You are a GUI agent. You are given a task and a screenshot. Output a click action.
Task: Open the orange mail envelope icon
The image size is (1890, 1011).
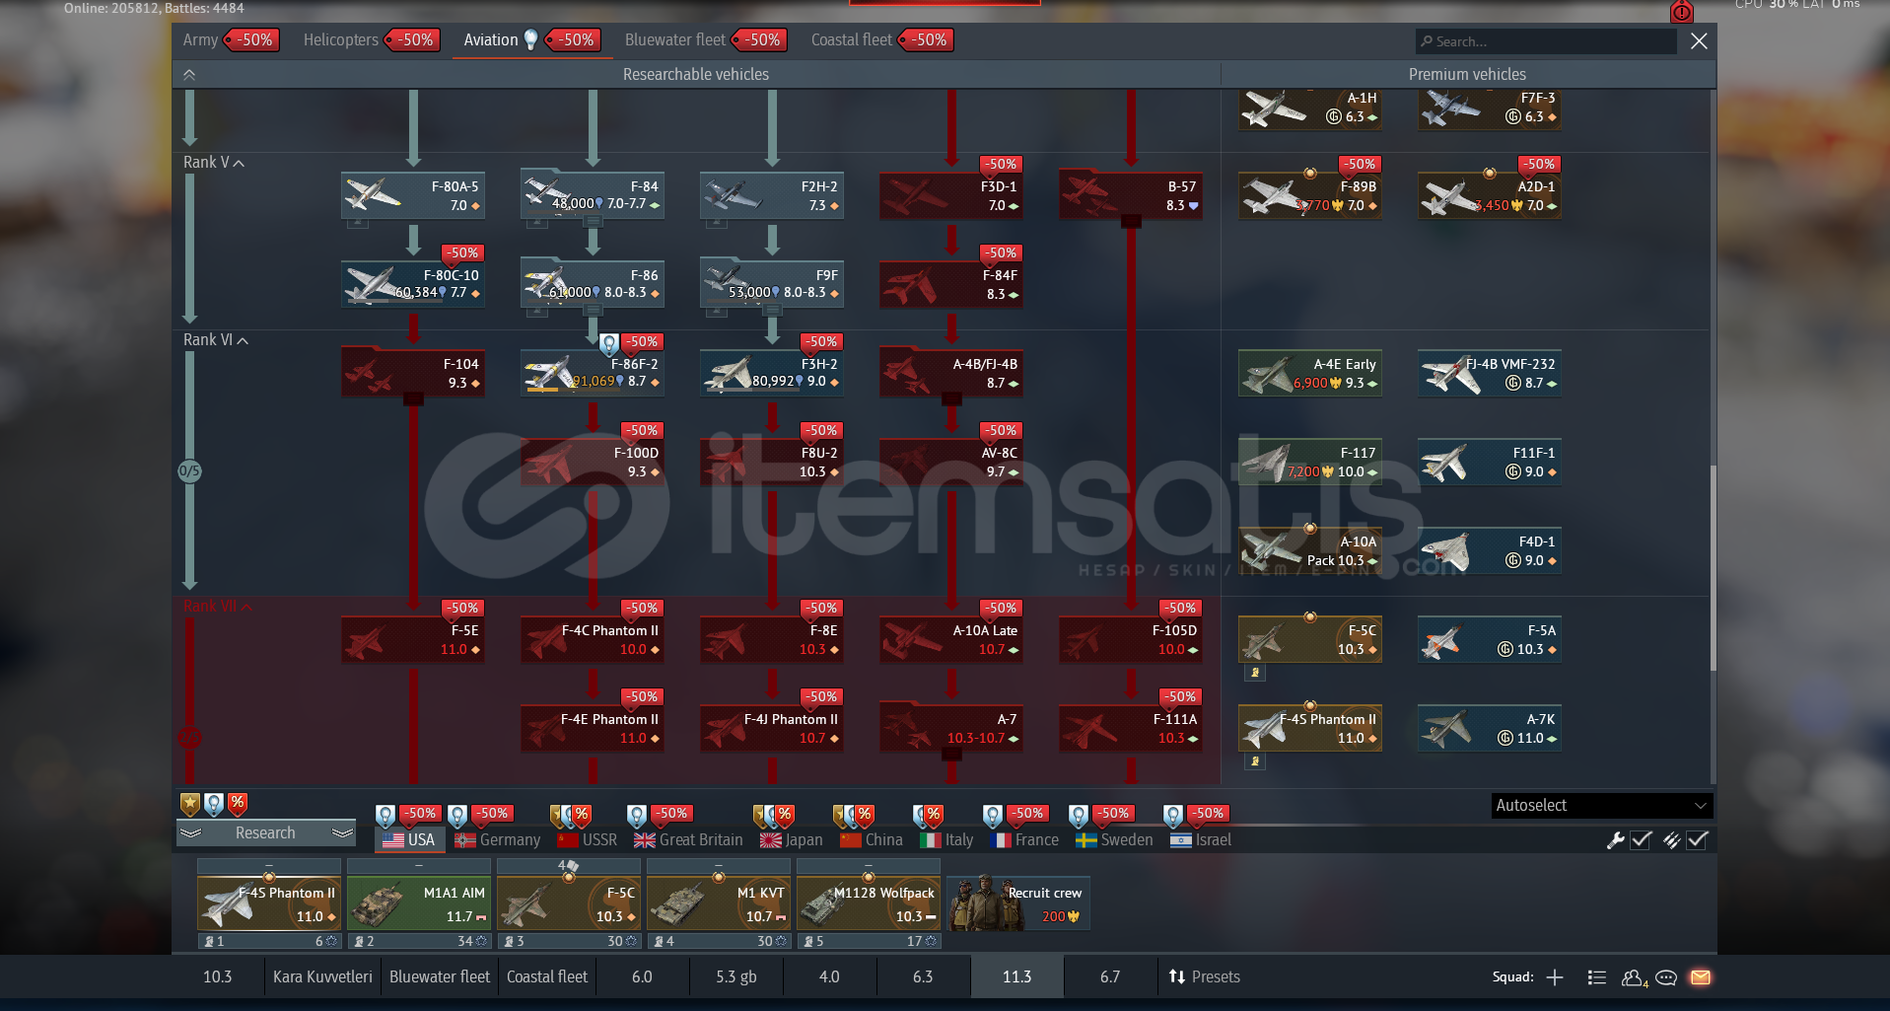click(x=1701, y=977)
